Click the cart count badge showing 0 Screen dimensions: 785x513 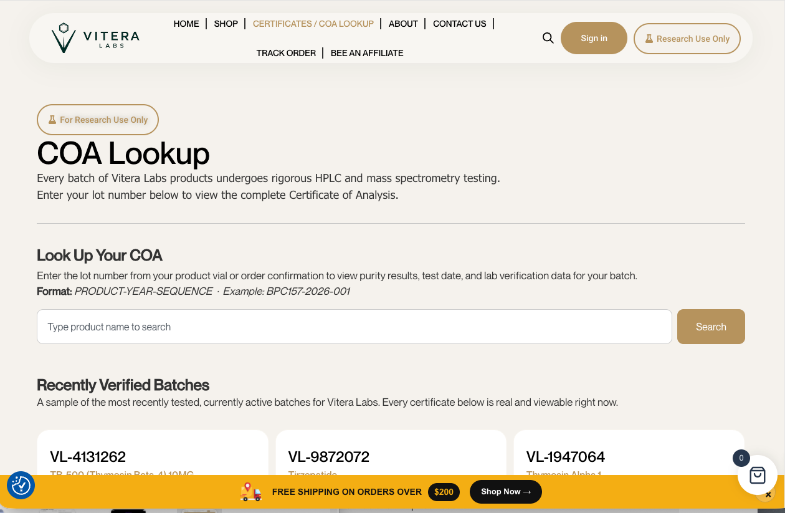[x=741, y=458]
